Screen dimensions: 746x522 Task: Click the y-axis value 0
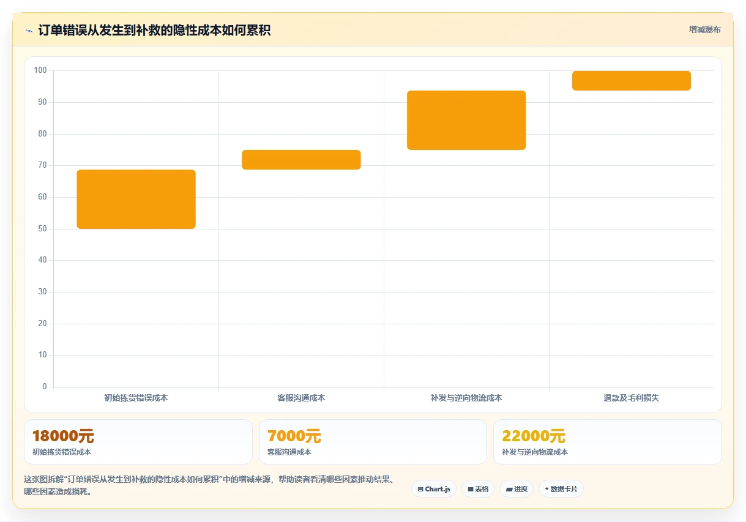pos(45,387)
